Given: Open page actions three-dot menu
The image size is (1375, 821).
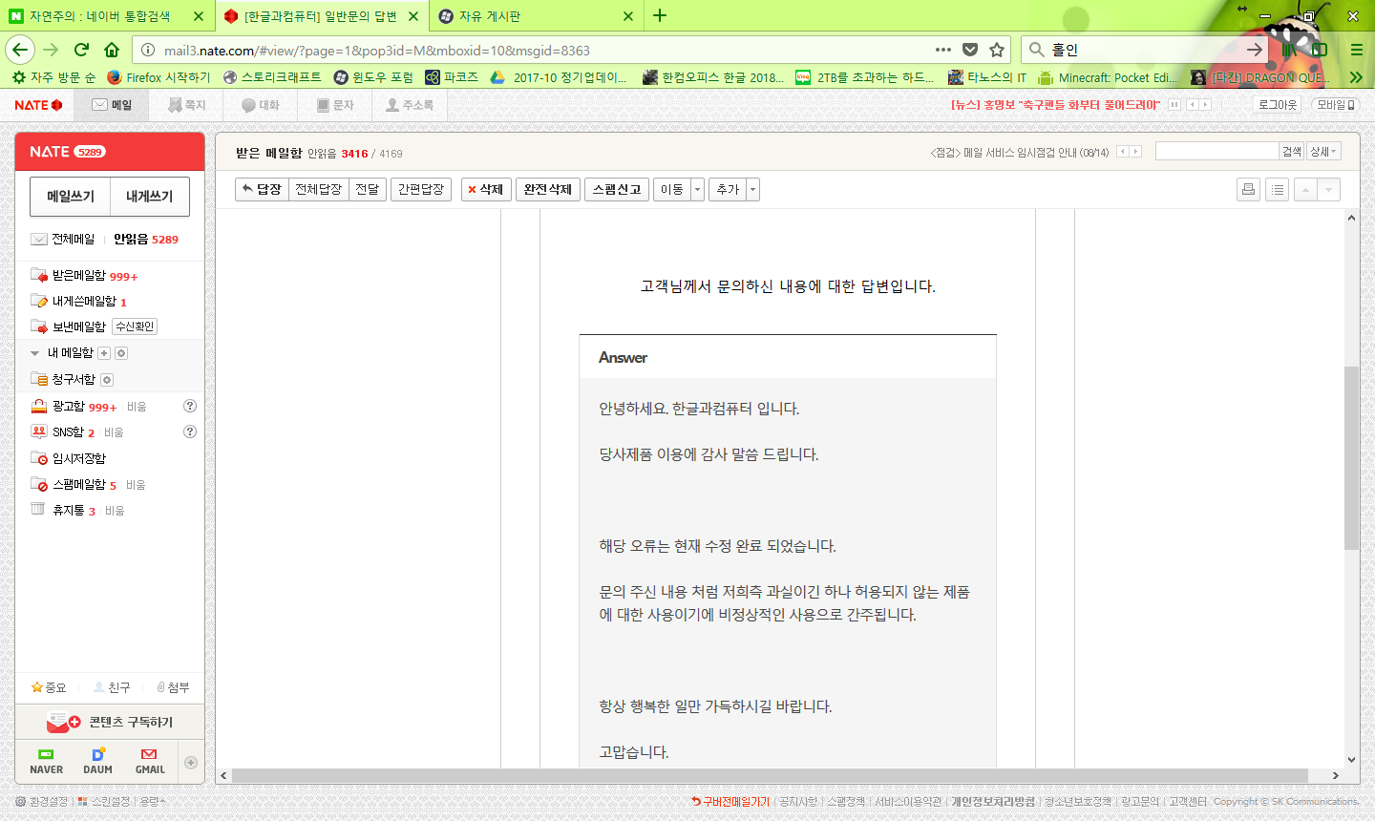Looking at the screenshot, I should click(x=943, y=50).
